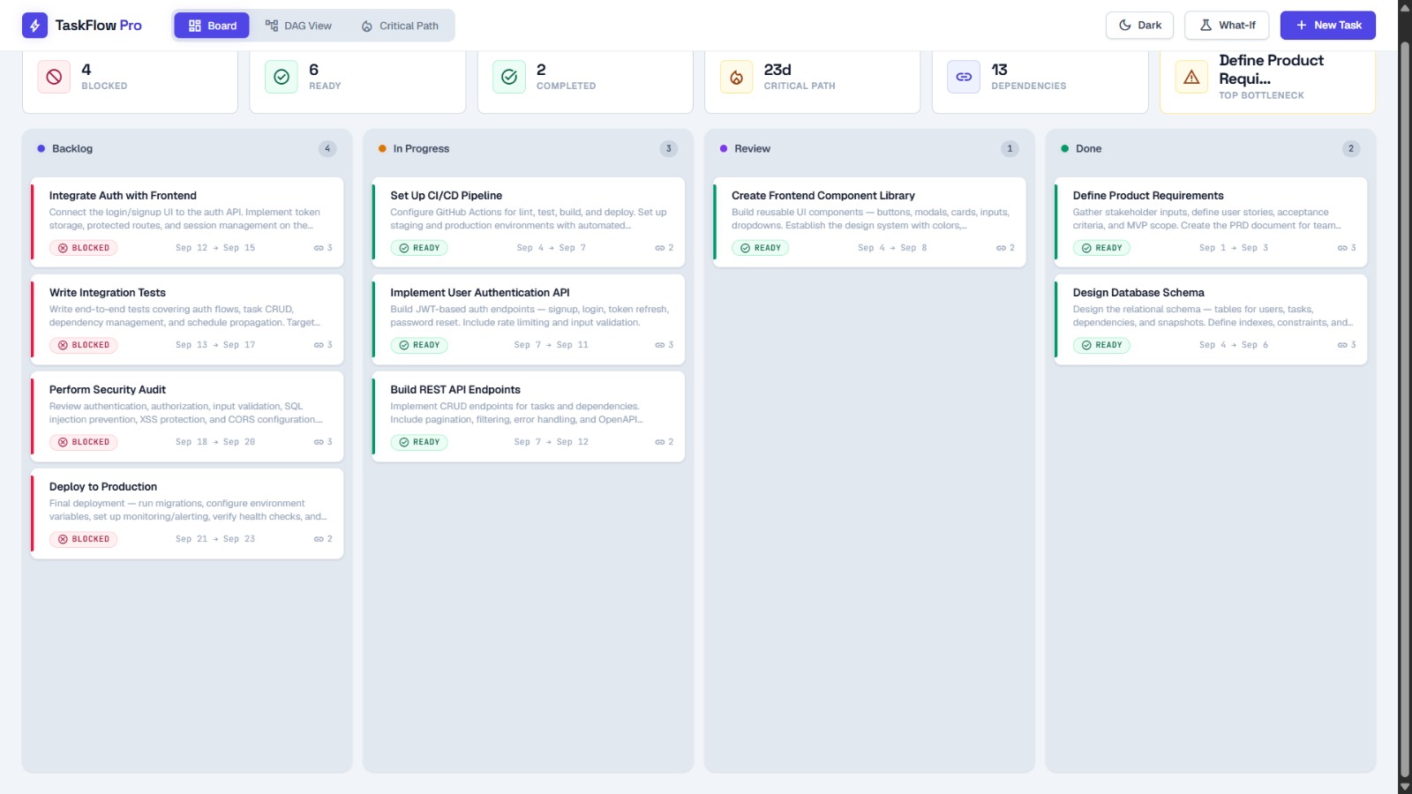Click BLOCKED badge on Integrate Auth card

(x=84, y=248)
